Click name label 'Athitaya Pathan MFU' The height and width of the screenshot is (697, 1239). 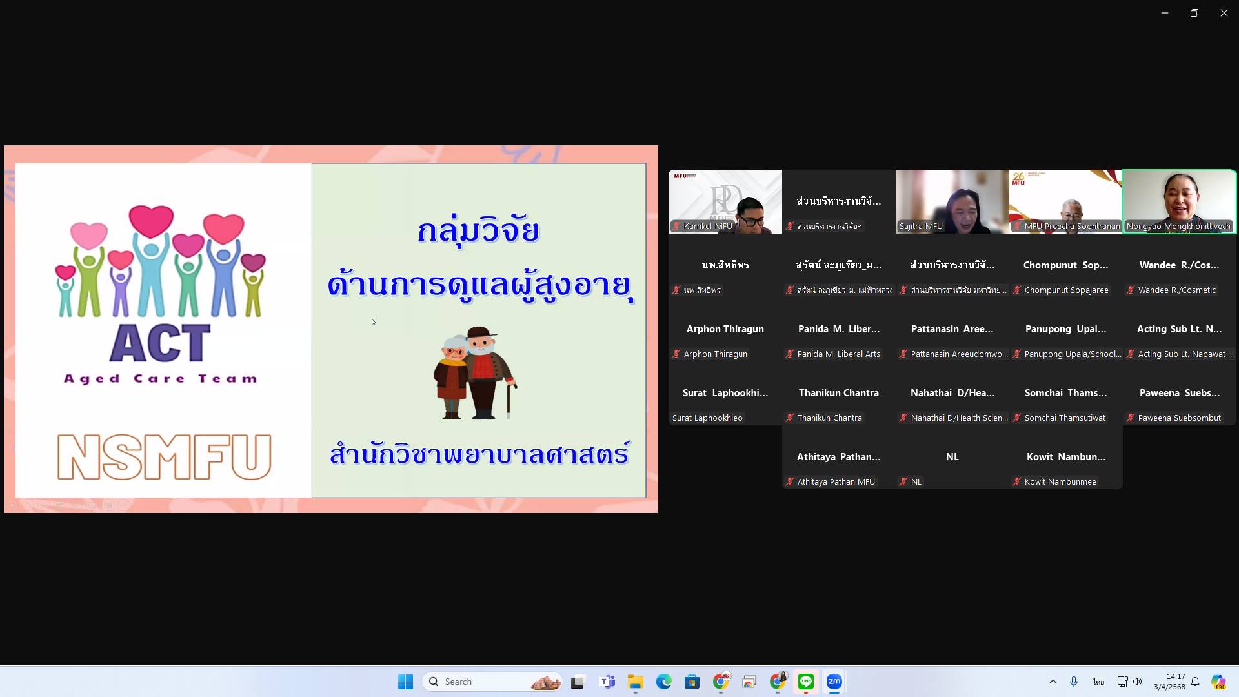pos(836,481)
